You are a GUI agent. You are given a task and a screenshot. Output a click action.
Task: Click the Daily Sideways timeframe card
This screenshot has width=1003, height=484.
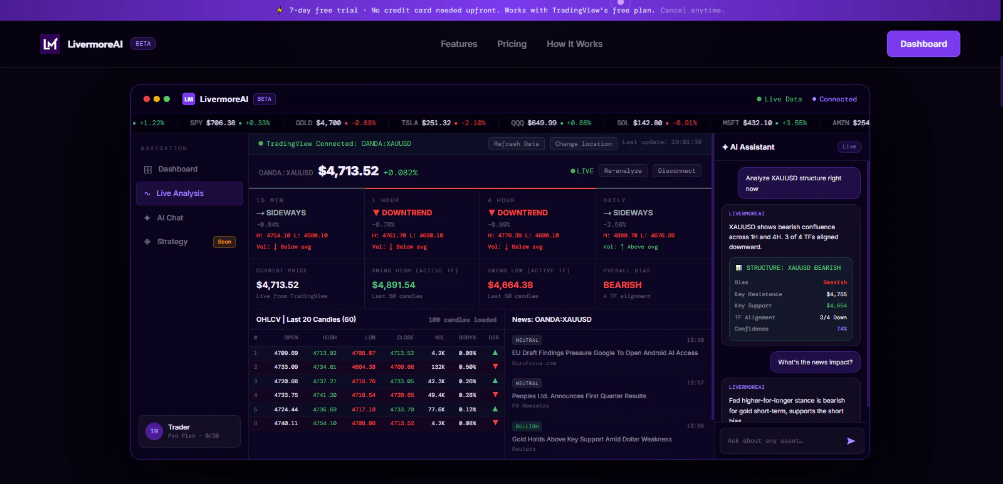point(654,224)
